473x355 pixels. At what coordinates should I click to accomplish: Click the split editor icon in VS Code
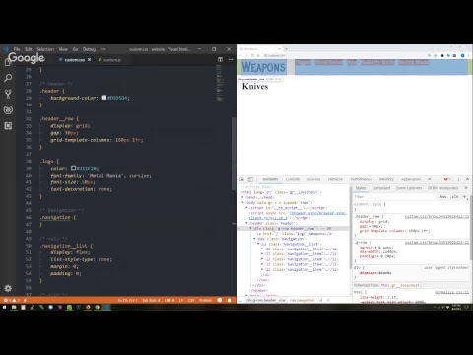tap(220, 59)
